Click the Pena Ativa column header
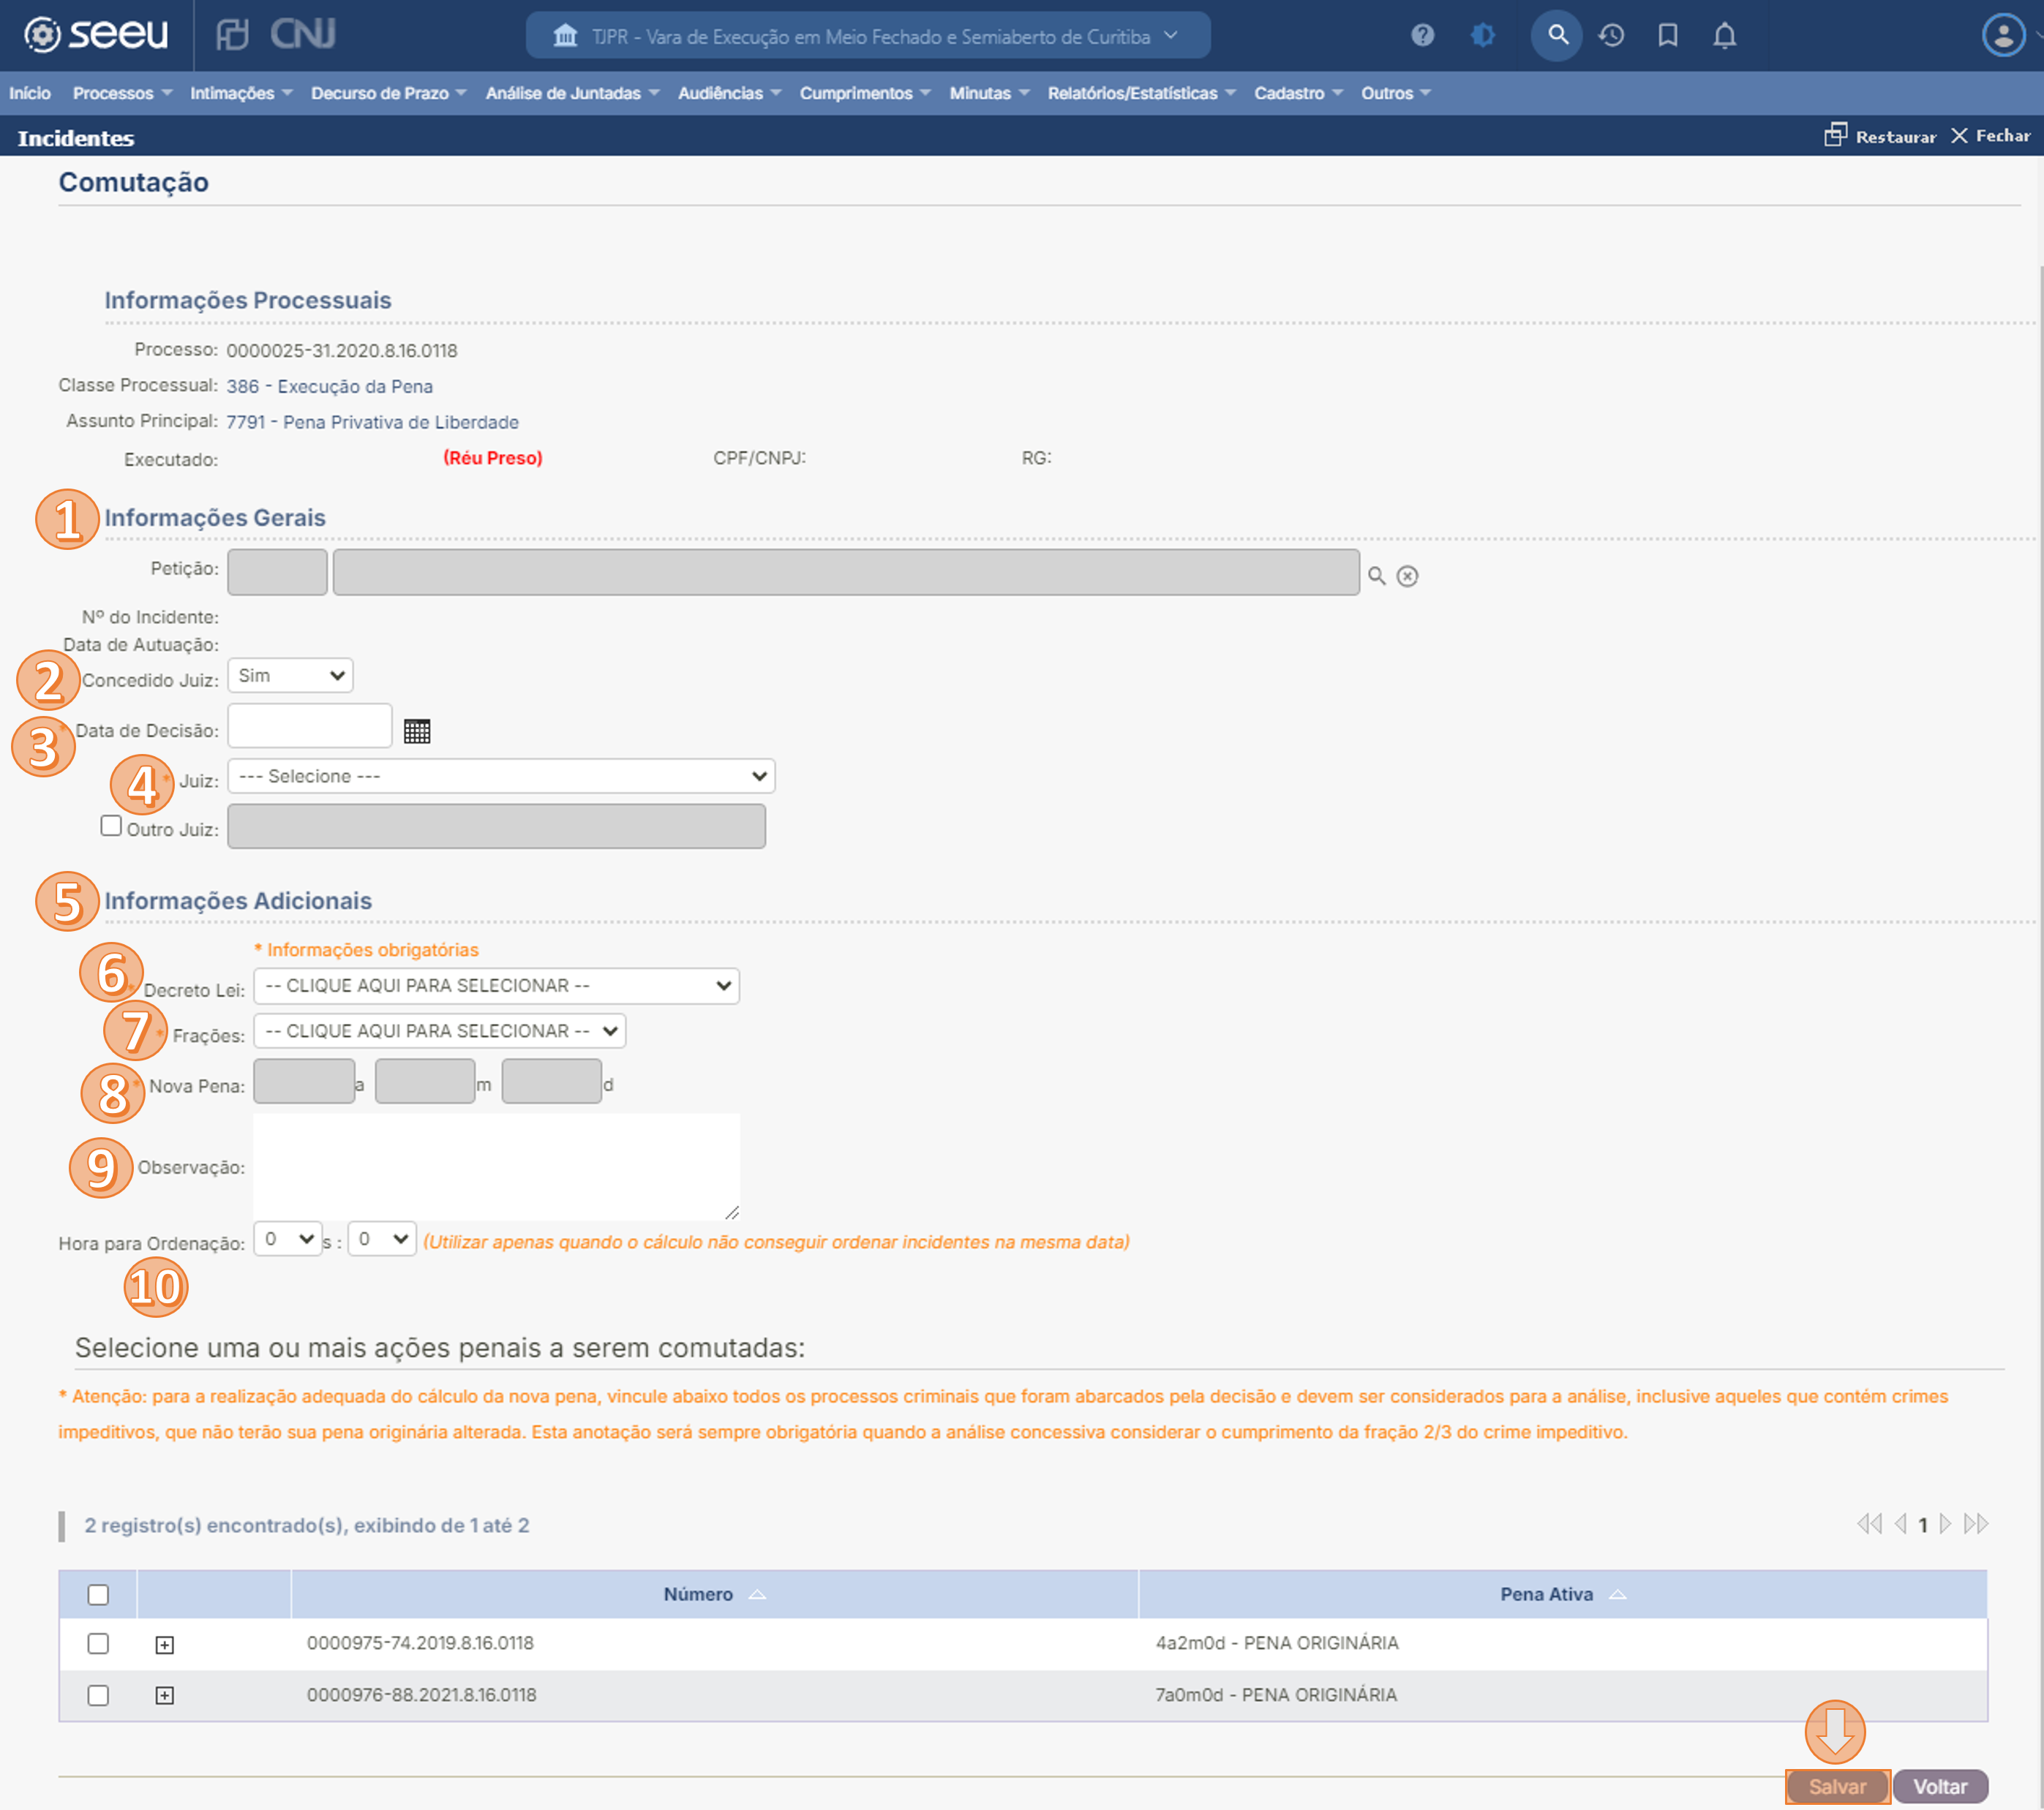This screenshot has height=1810, width=2044. coord(1562,1594)
